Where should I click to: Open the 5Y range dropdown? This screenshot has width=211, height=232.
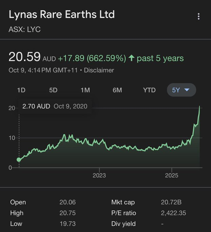point(181,90)
